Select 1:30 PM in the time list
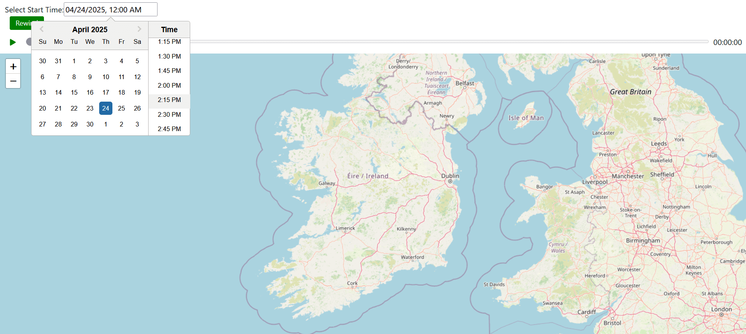The width and height of the screenshot is (746, 334). (x=169, y=56)
